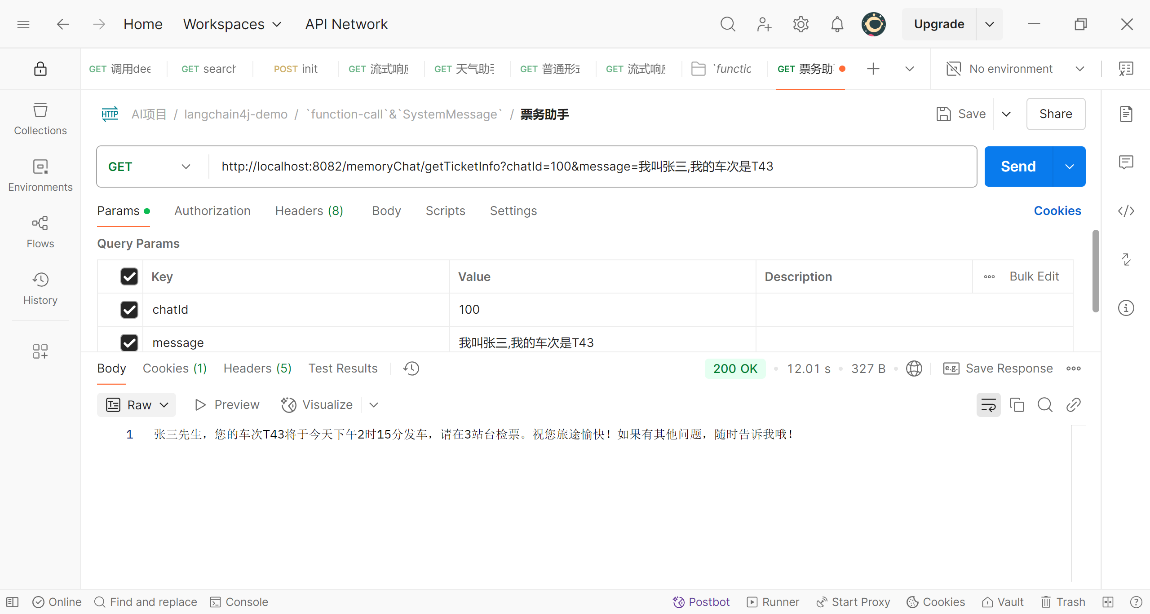Toggle the select-all params header checkbox
The image size is (1150, 614).
pos(129,276)
